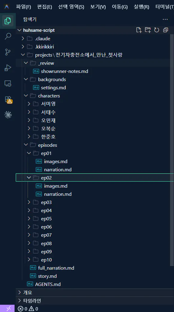Collapse all folders in Explorer

(166, 30)
